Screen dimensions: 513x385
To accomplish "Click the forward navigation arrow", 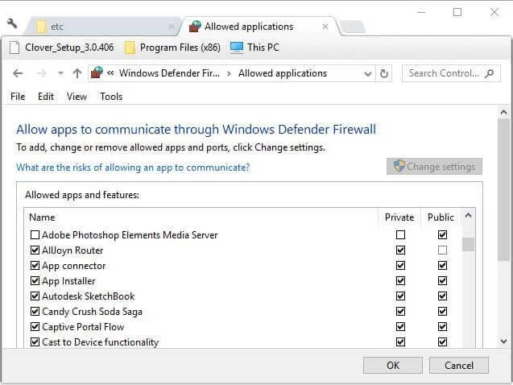I will 41,73.
